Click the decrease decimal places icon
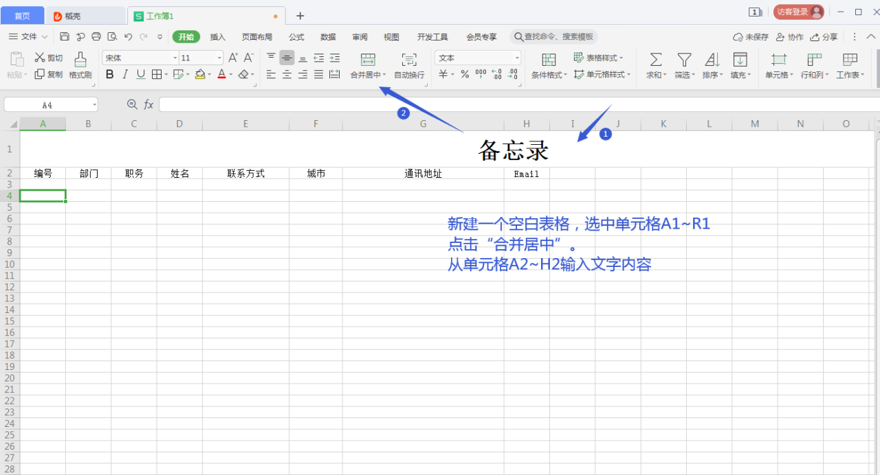Image resolution: width=880 pixels, height=475 pixels. pos(514,74)
